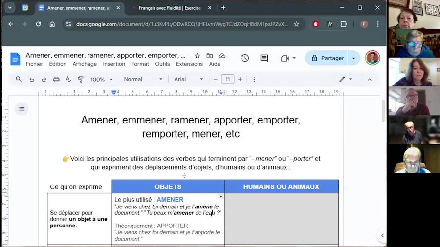This screenshot has height=247, width=440.
Task: Open the comments icon near Partager
Action: [x=264, y=58]
